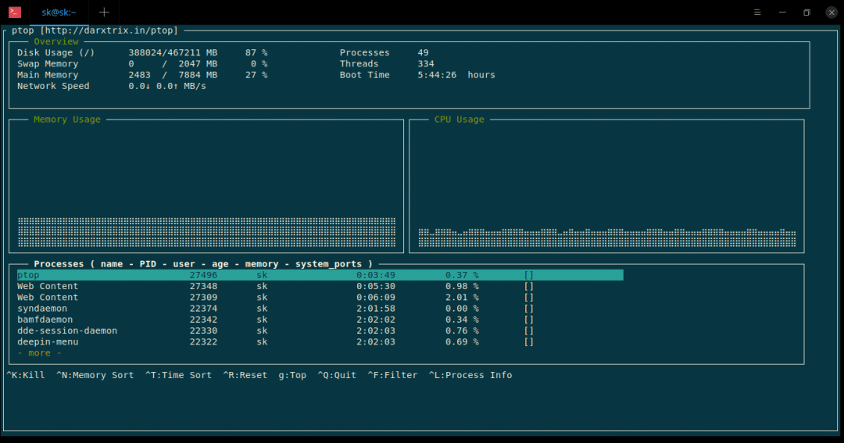Click the terminal app icon in title bar
The height and width of the screenshot is (443, 844).
point(15,12)
